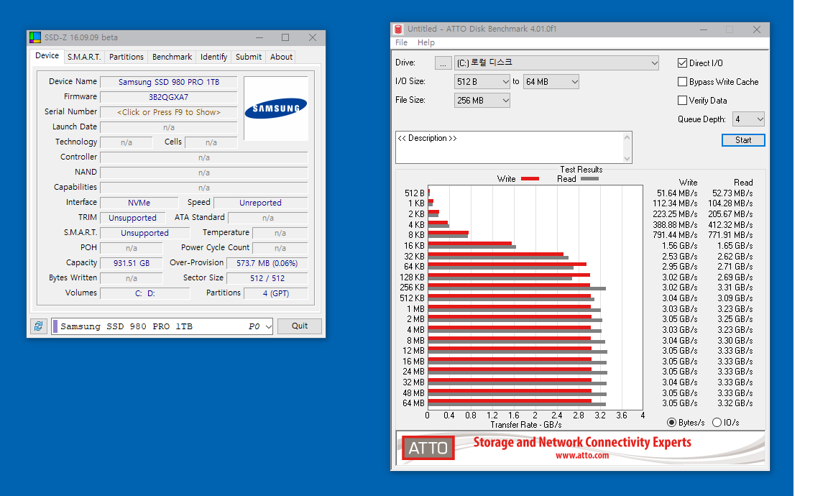Click the Over-Provision value 573.7 MB
The image size is (828, 496).
click(x=267, y=263)
